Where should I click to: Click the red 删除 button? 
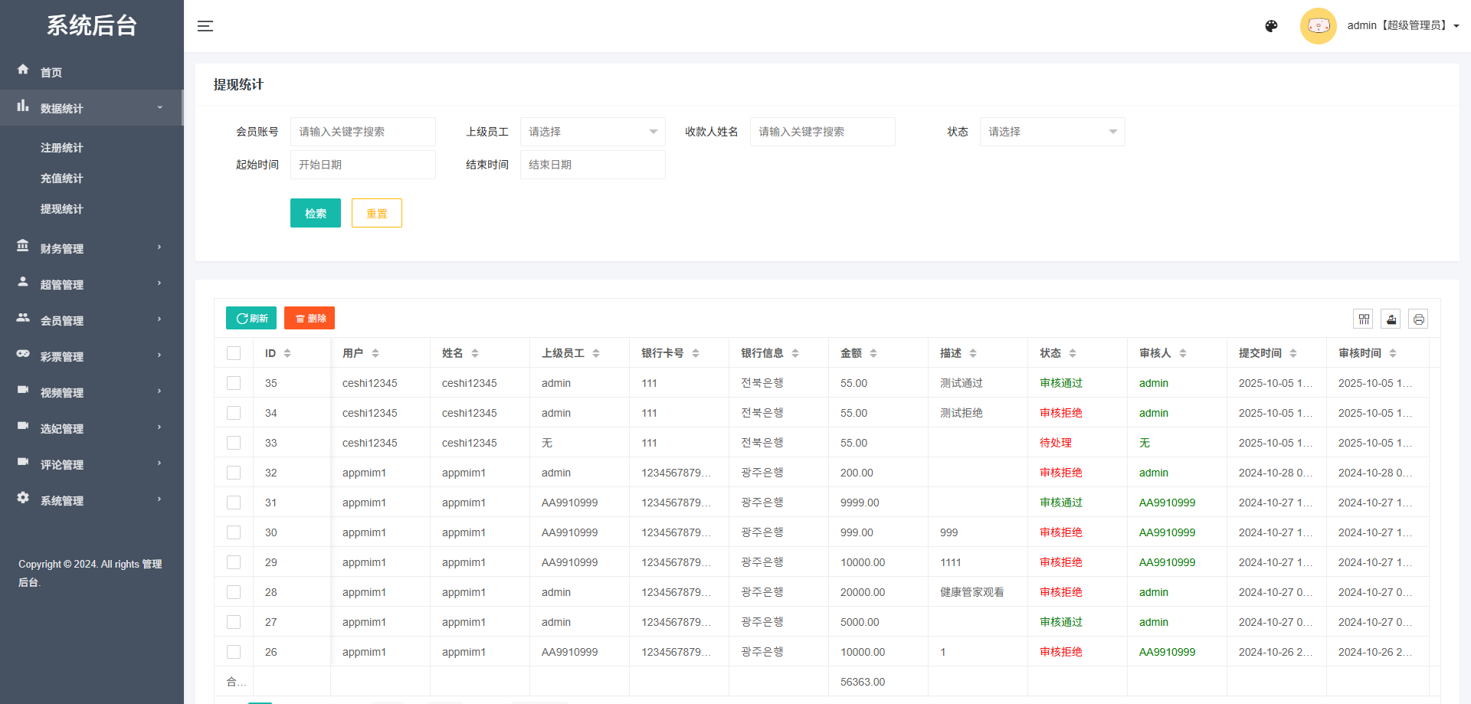pyautogui.click(x=310, y=318)
